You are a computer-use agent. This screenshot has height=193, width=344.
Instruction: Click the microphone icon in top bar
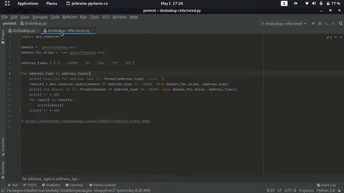click(x=321, y=4)
